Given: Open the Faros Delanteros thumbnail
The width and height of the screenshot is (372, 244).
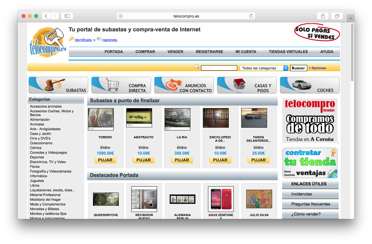Looking at the screenshot, I should pos(254,118).
